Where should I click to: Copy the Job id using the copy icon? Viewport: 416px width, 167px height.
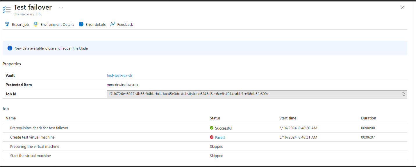click(403, 94)
